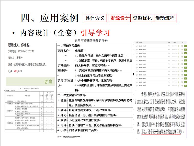Click the 发布时间：2018-04-22 17:16 line
The width and height of the screenshot is (194, 146).
[x=21, y=51]
